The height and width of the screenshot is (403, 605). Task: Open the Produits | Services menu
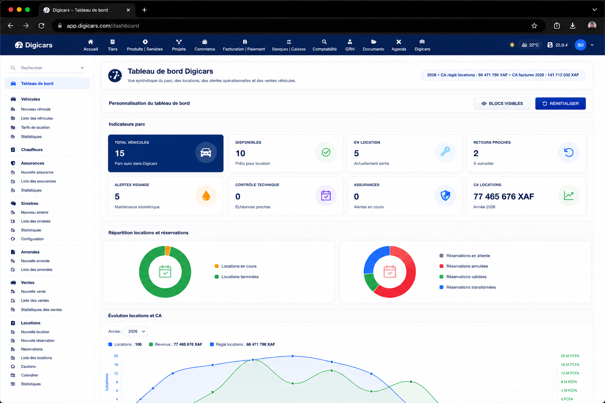pos(145,45)
